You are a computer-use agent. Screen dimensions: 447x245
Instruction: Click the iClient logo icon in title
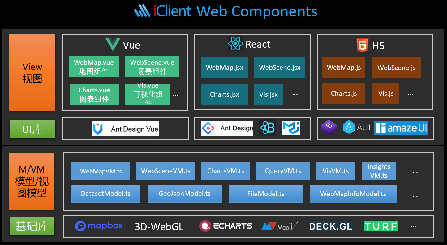(x=142, y=11)
